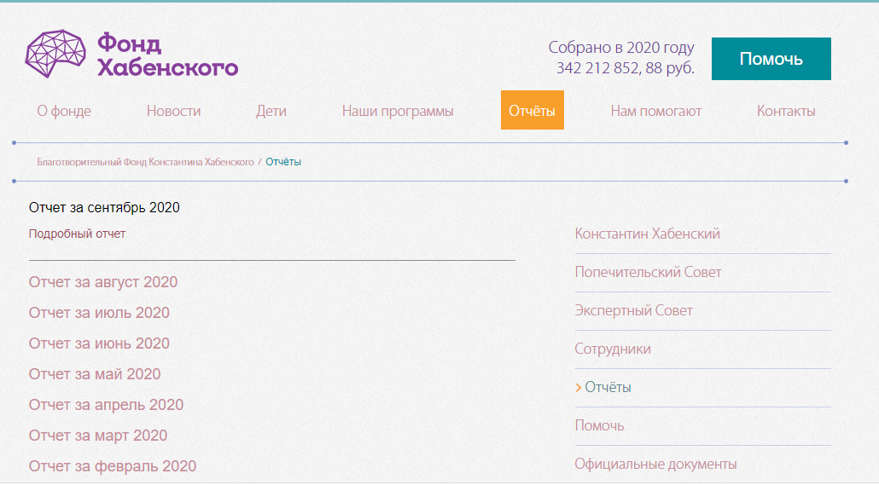The height and width of the screenshot is (485, 879).
Task: Expand Отчет за июль 2020
Action: click(99, 313)
